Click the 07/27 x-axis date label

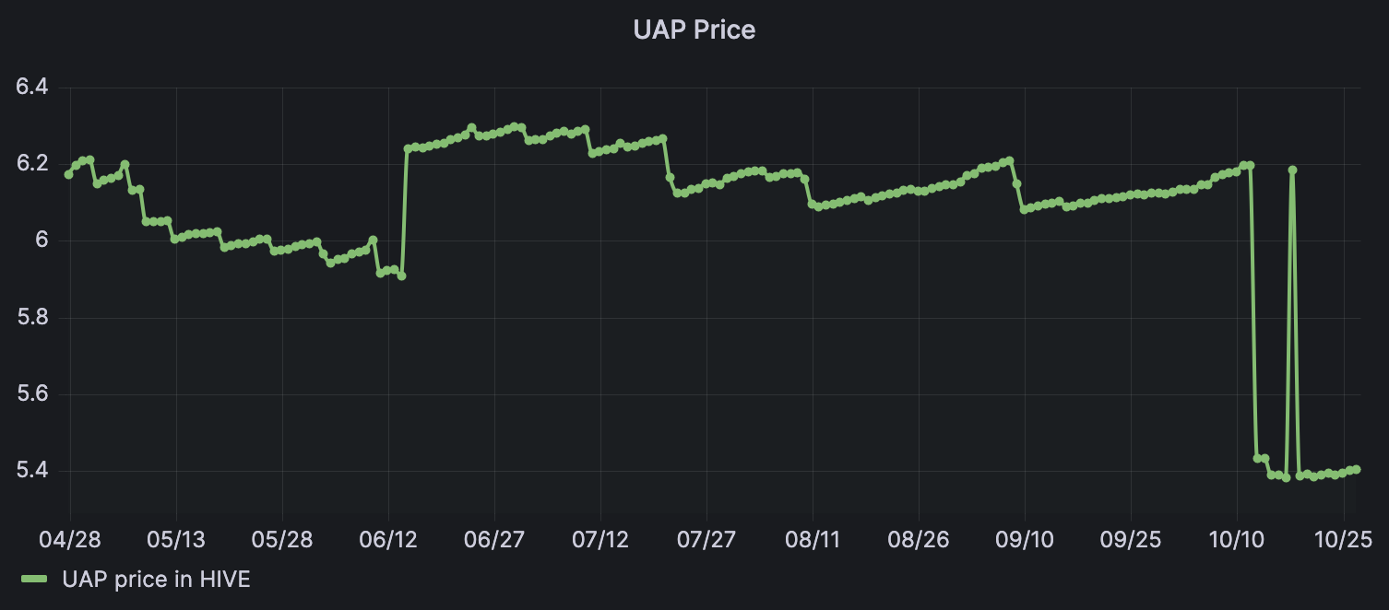[x=706, y=537]
